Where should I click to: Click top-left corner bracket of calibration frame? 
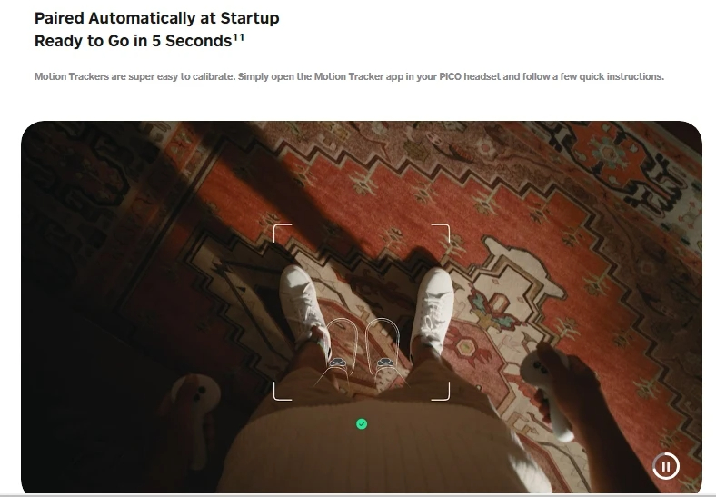(x=283, y=233)
